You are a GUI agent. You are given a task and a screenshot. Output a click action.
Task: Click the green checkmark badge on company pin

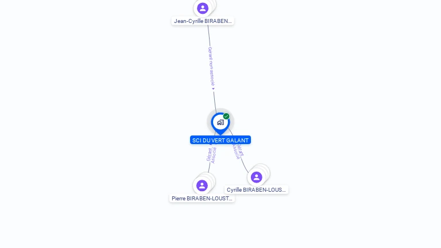[226, 116]
